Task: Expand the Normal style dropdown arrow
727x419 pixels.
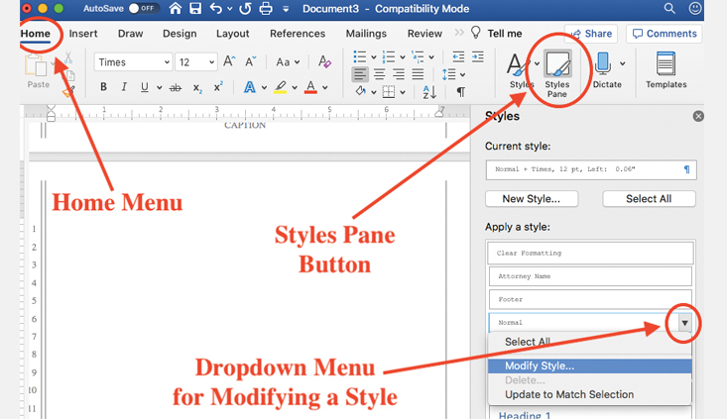Action: click(685, 322)
